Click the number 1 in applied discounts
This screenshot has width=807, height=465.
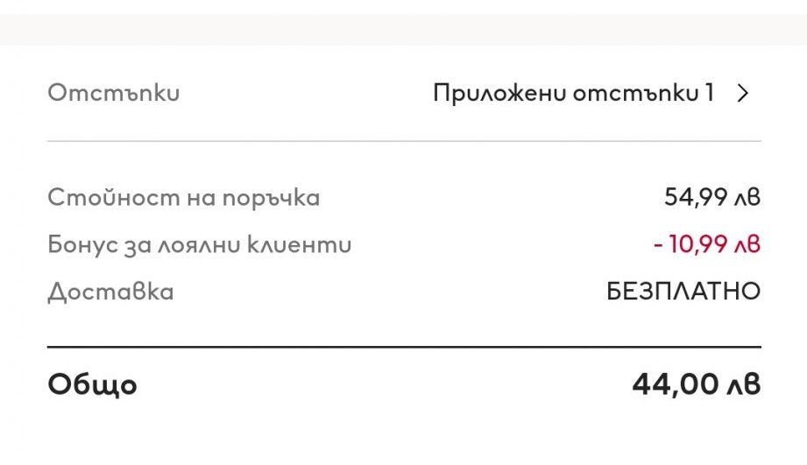pyautogui.click(x=709, y=94)
